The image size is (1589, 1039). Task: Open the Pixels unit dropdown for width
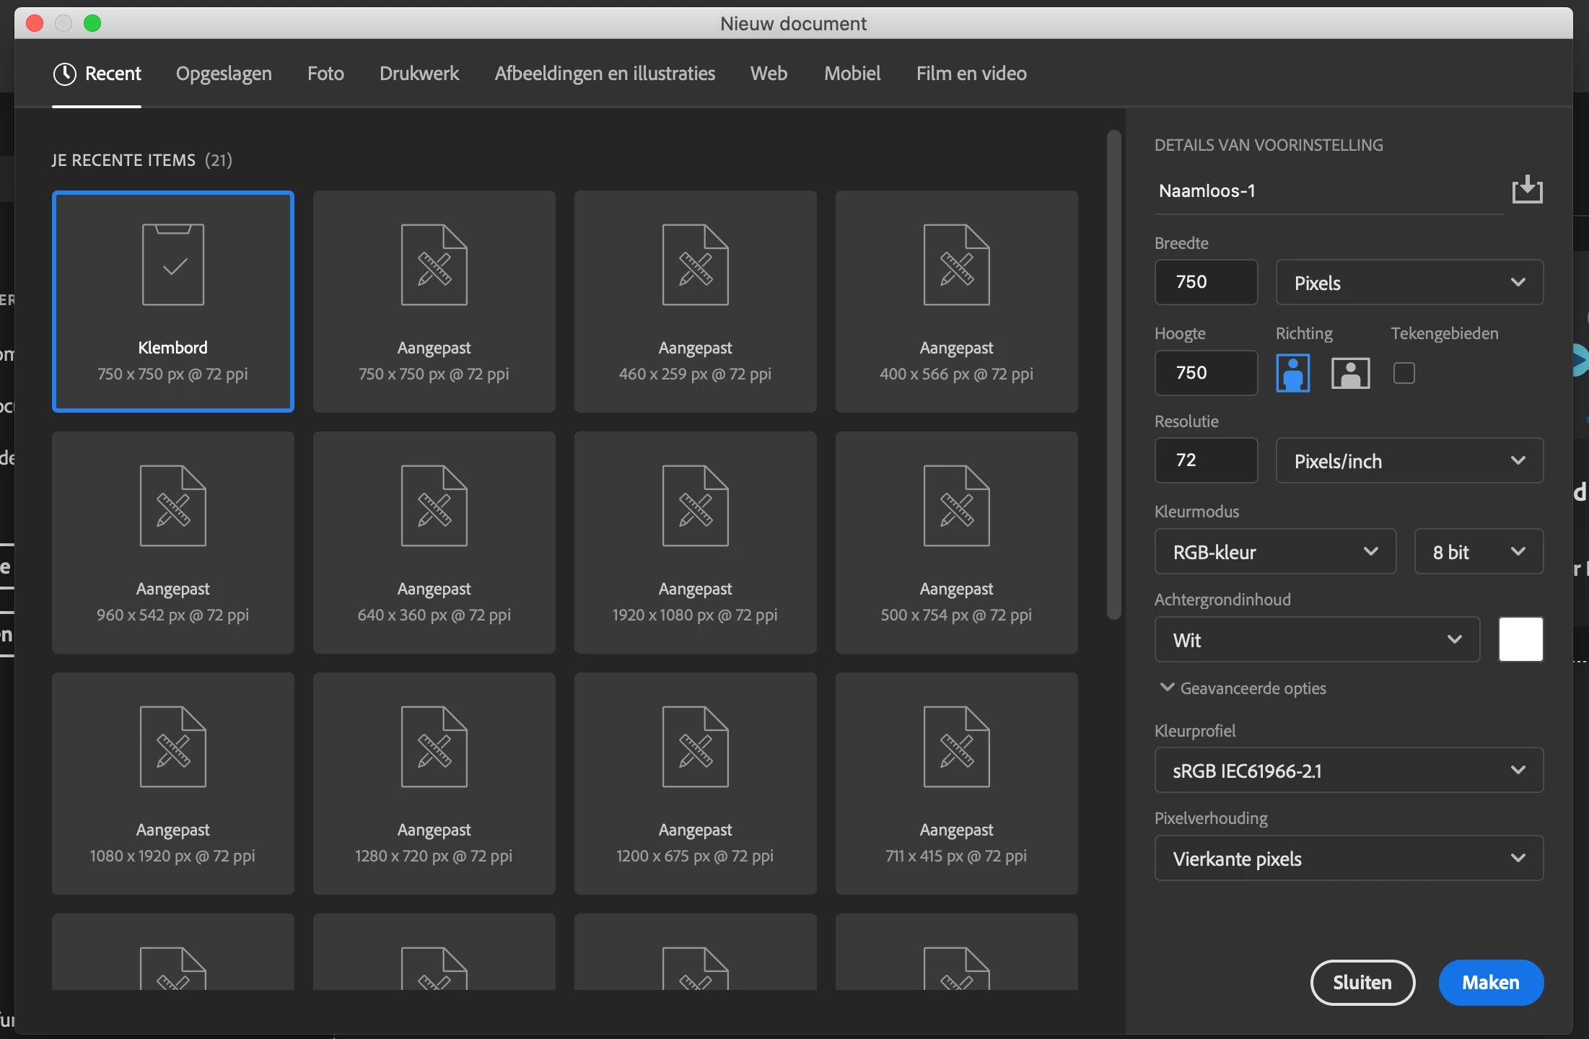(1409, 282)
